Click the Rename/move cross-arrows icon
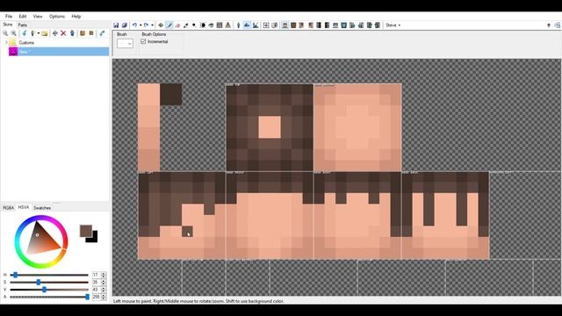This screenshot has width=562, height=316. (x=54, y=33)
